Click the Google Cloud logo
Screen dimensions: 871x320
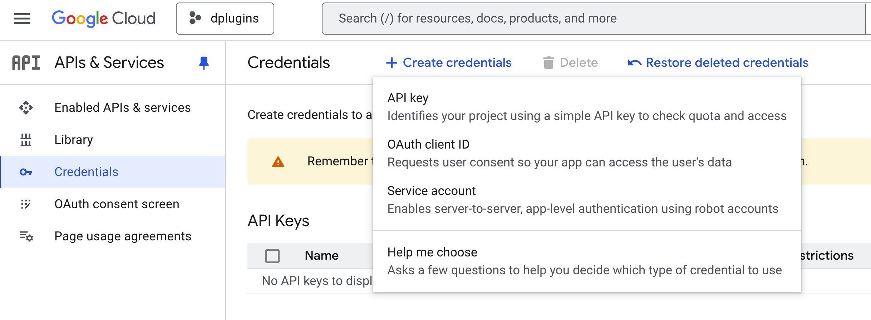pyautogui.click(x=104, y=19)
